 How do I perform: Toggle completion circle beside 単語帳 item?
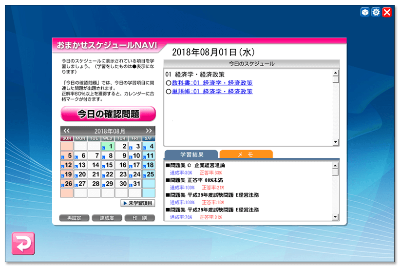pos(169,92)
